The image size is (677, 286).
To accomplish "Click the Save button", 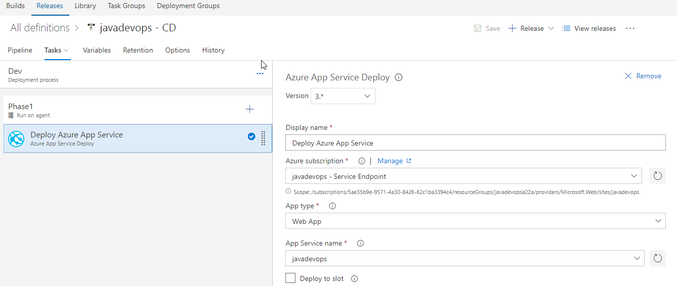I will [x=487, y=28].
